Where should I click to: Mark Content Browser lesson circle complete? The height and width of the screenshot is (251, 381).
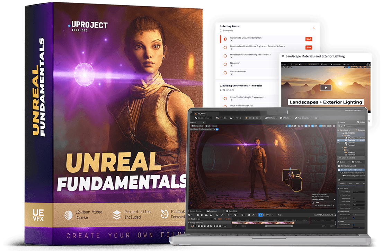[x=225, y=73]
